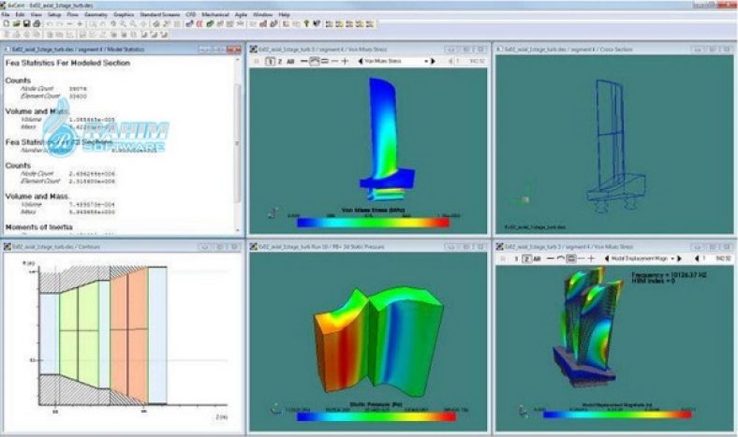Click the green pin lightbulb toolbar icon

tap(306, 23)
